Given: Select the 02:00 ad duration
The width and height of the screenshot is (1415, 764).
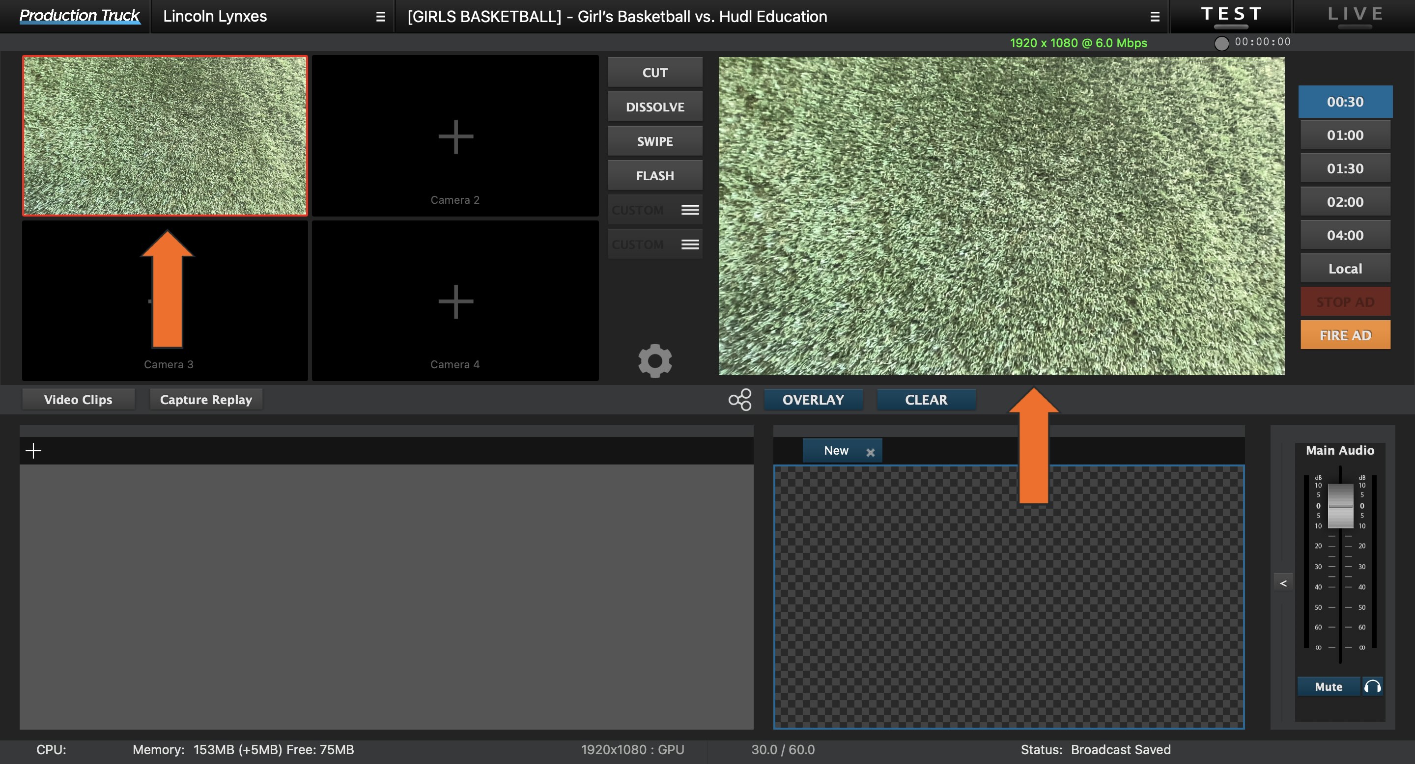Looking at the screenshot, I should 1345,202.
